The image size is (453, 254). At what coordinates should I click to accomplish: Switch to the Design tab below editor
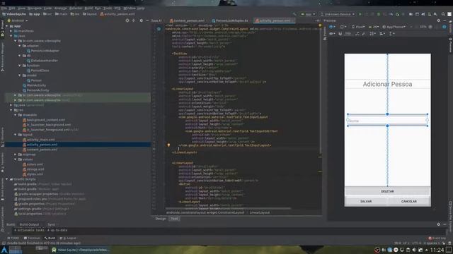coord(161,219)
